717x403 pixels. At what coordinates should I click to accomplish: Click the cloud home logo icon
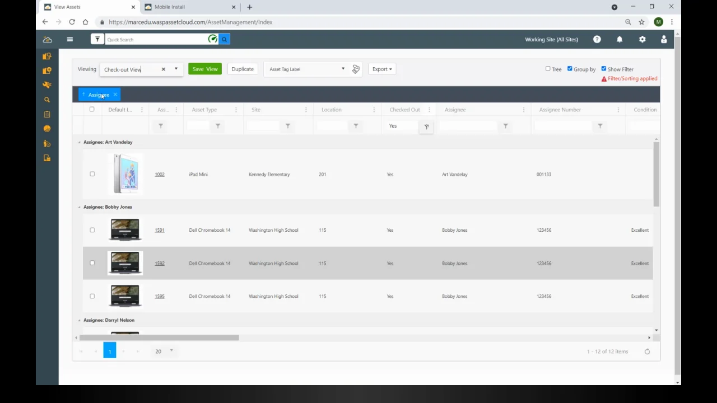(48, 40)
